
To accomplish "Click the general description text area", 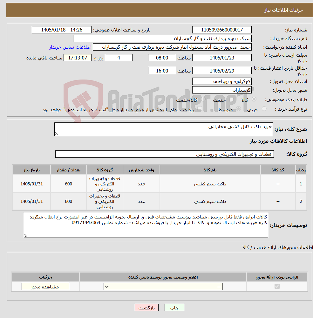I will 164,129.
